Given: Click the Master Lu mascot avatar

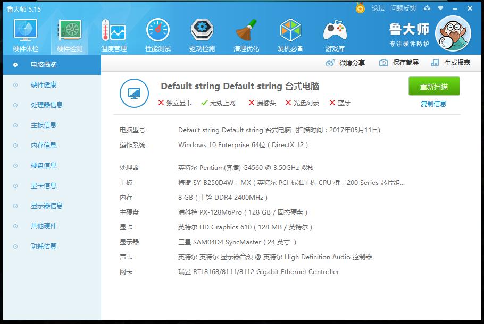Looking at the screenshot, I should [453, 33].
